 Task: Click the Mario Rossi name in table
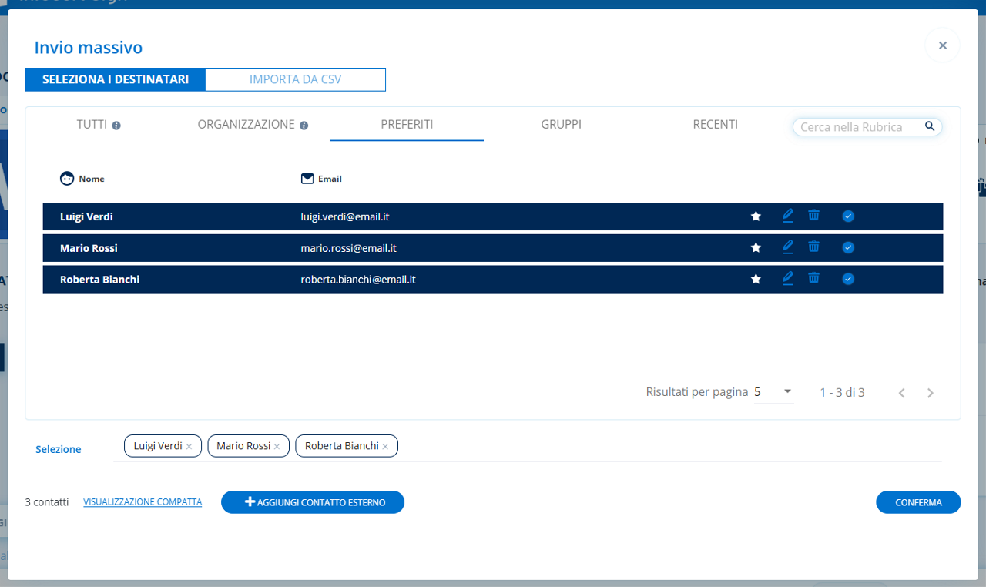(89, 248)
